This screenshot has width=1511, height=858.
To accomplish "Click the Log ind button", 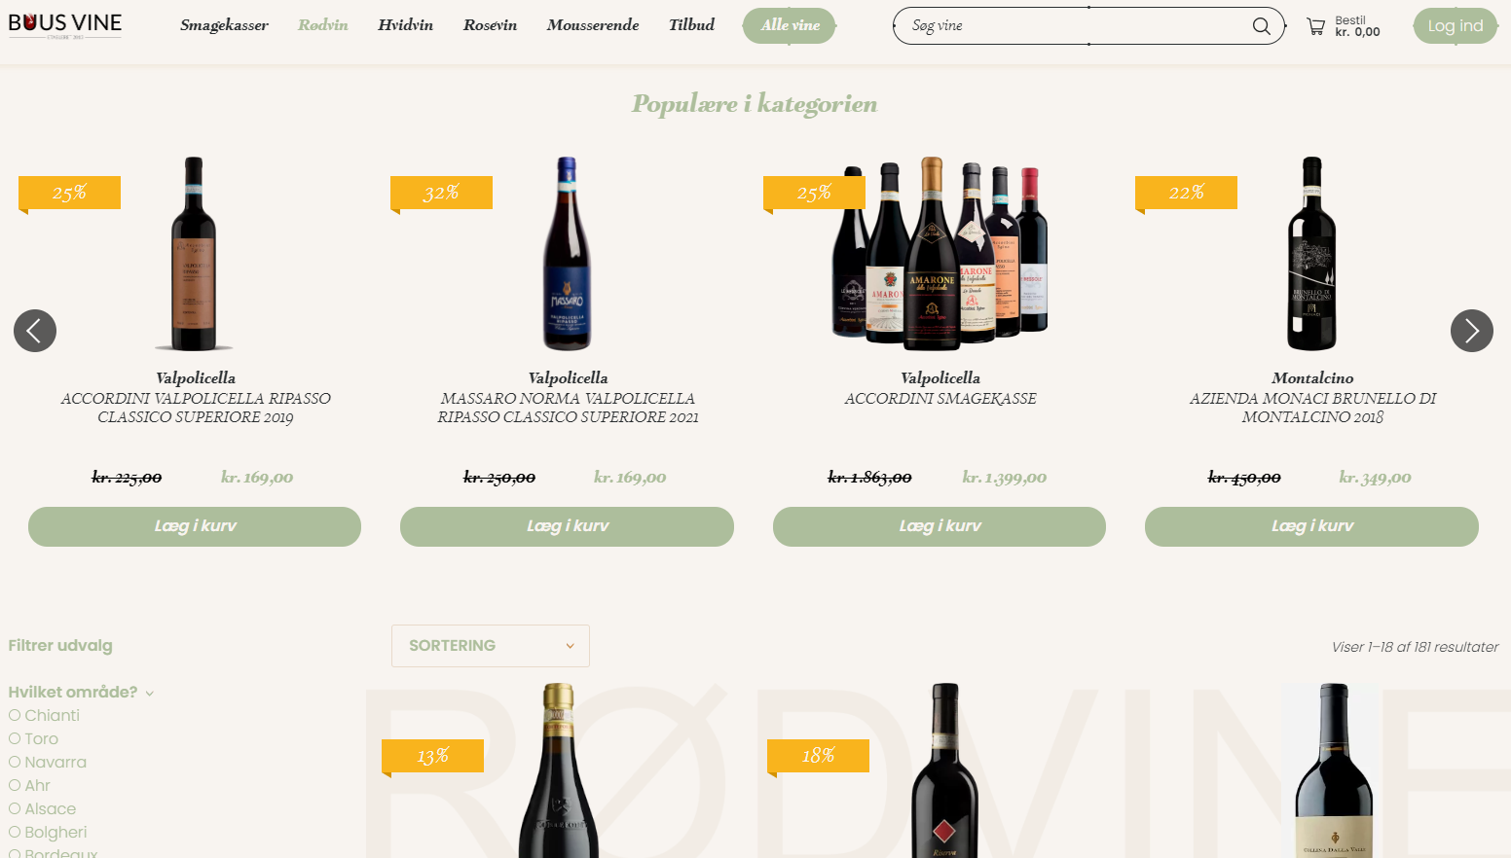I will (1456, 26).
